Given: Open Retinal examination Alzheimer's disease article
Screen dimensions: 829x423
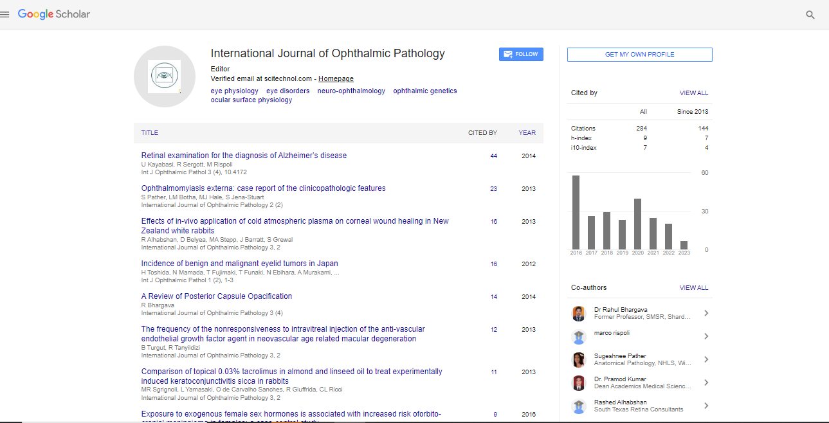Looking at the screenshot, I should (244, 156).
